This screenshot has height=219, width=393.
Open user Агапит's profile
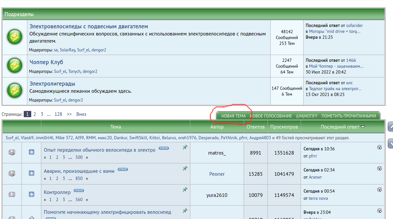(x=315, y=177)
